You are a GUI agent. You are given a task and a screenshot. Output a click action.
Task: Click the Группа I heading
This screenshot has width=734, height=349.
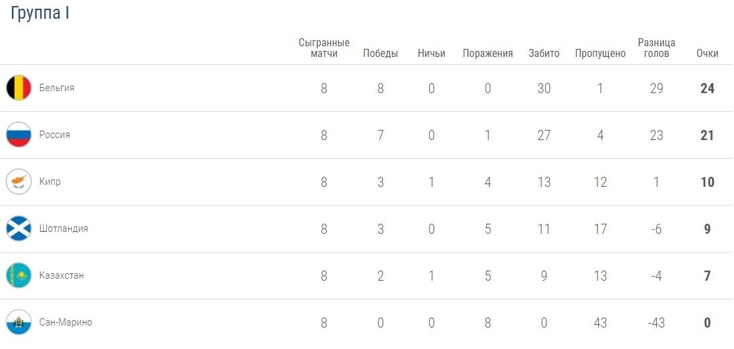[40, 13]
